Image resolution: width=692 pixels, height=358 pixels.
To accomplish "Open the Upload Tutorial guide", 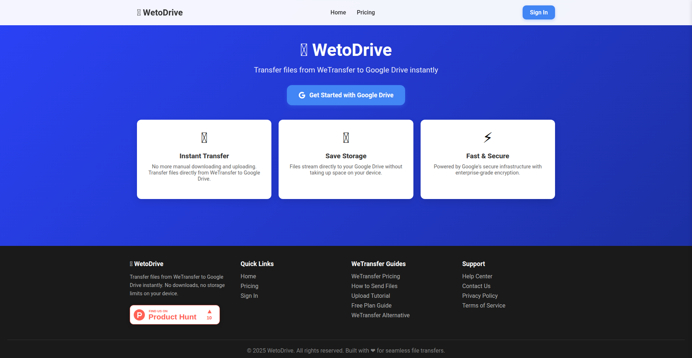I will (x=371, y=296).
